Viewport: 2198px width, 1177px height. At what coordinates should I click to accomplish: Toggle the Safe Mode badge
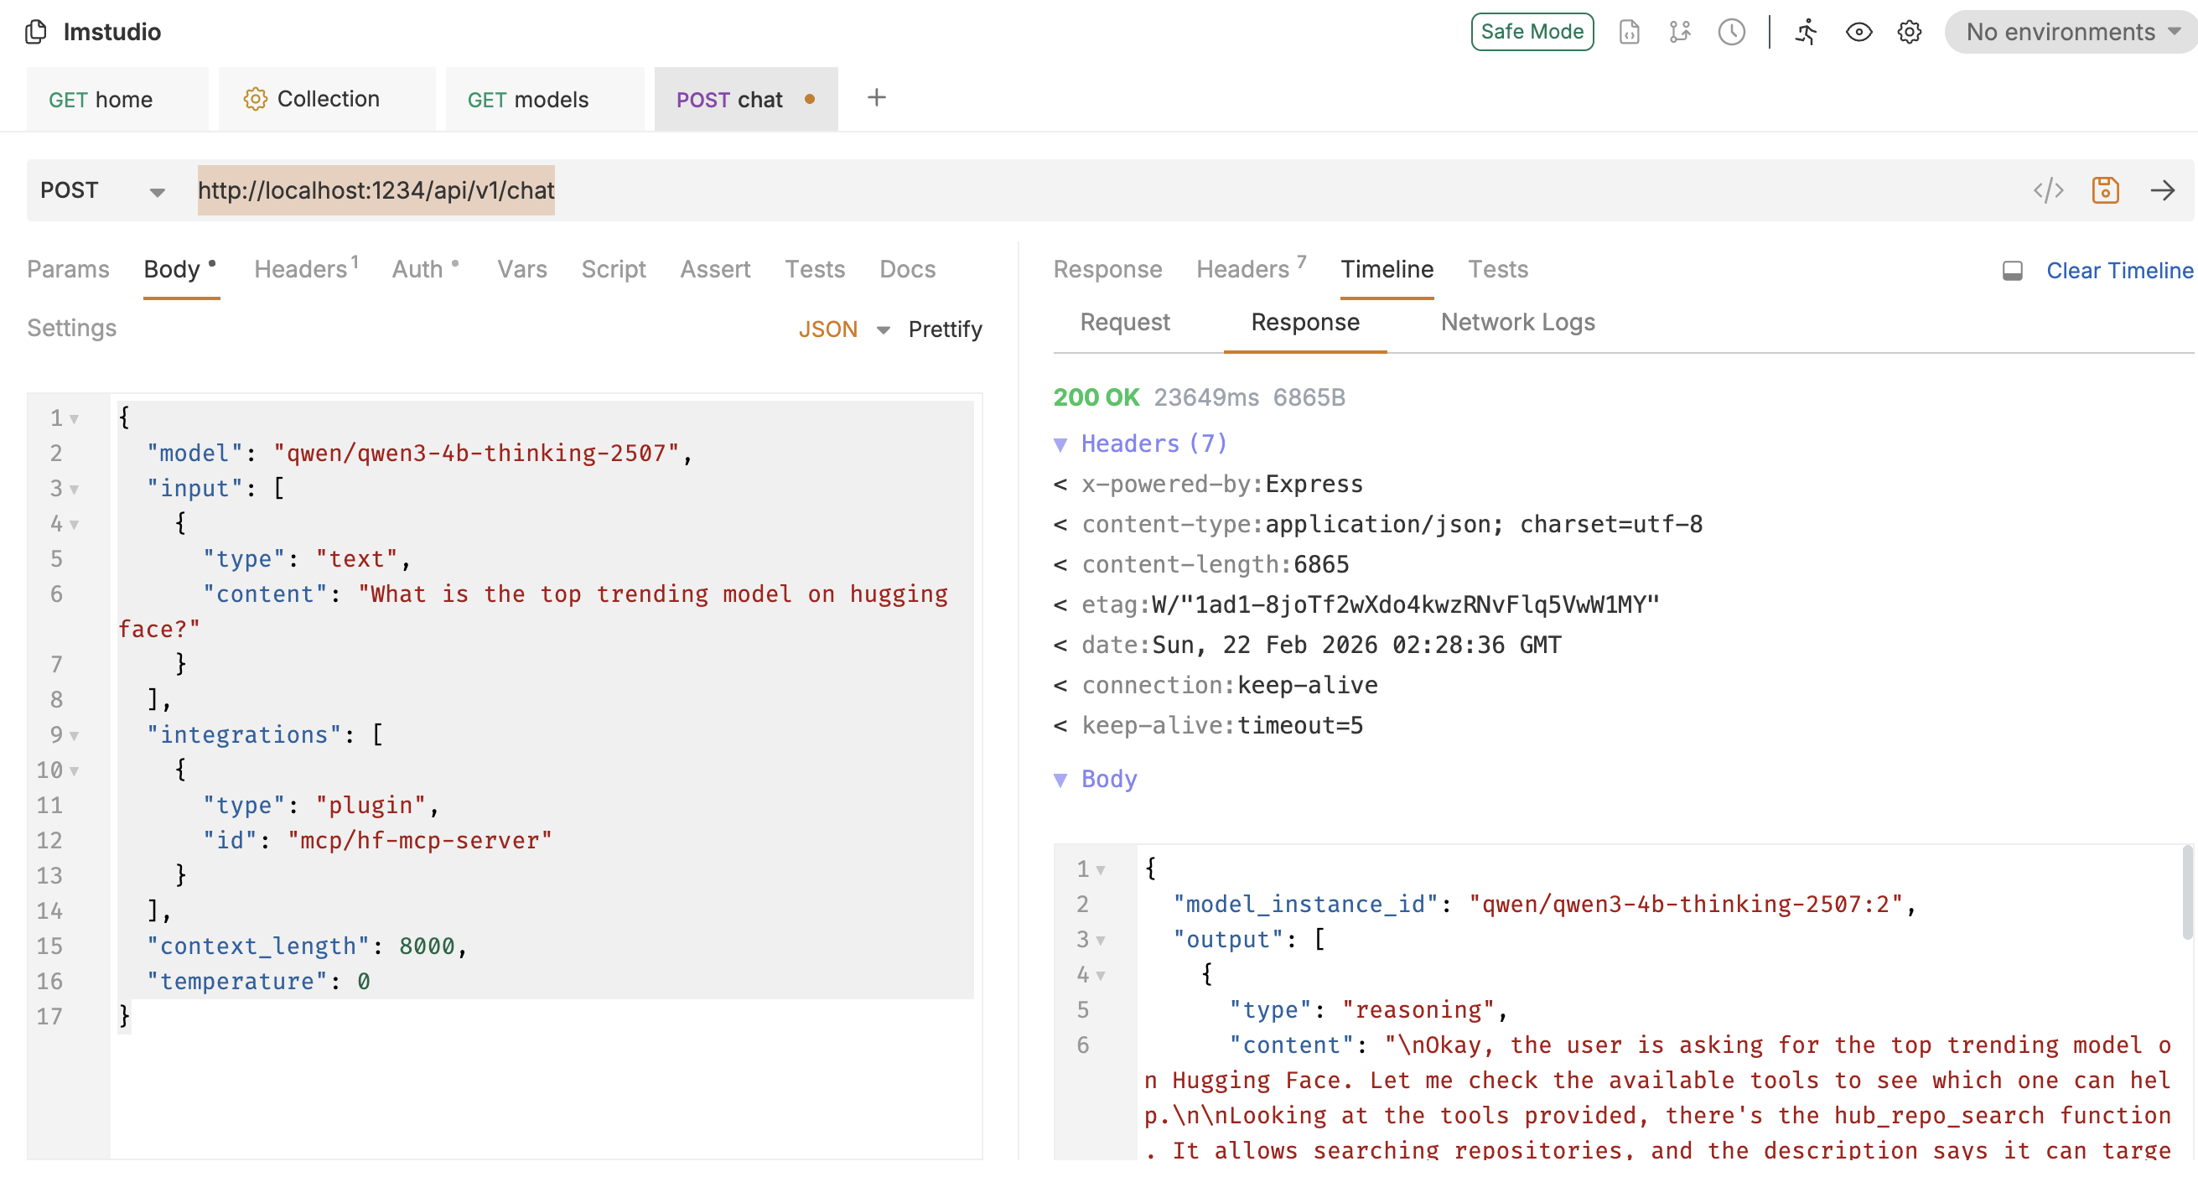1532,33
